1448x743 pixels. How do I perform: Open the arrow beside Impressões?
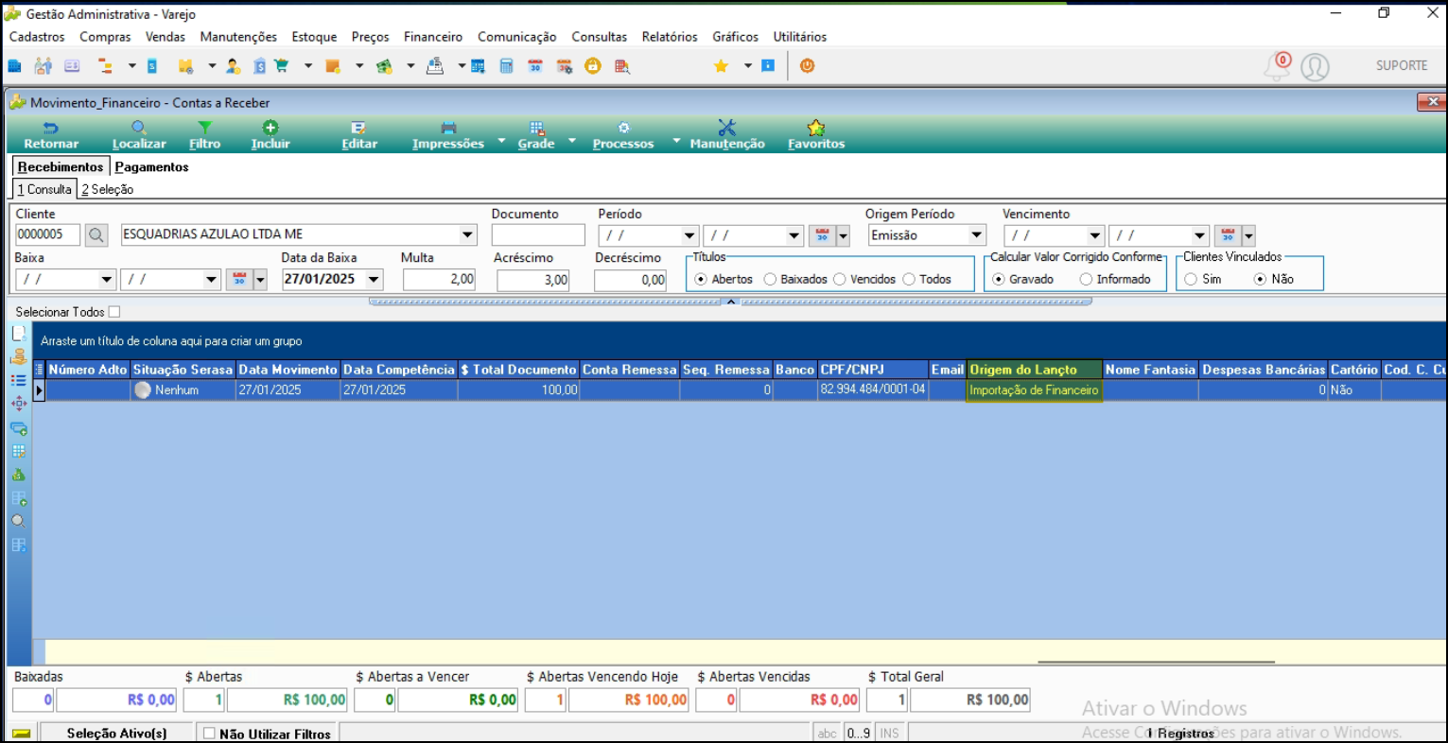(x=501, y=141)
